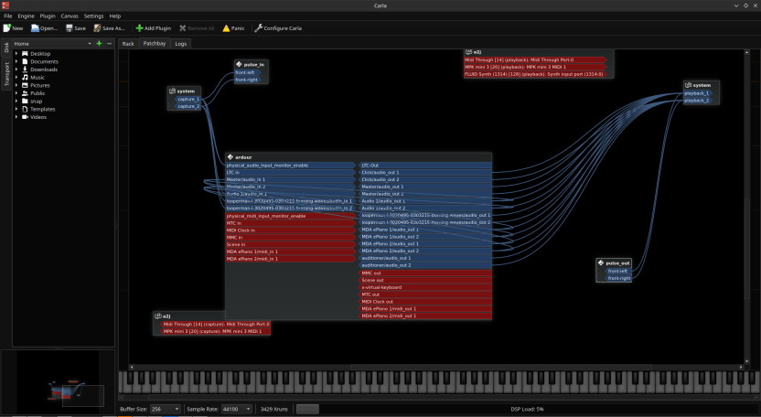Click the system capture_1 port
The image size is (761, 417).
tap(188, 99)
